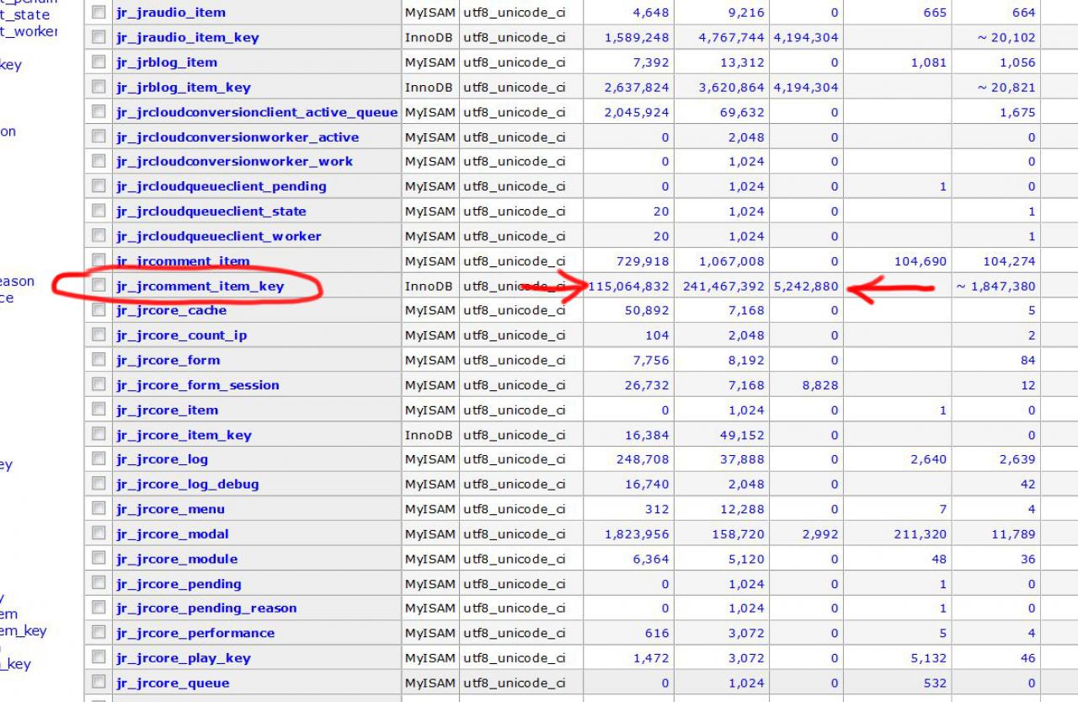Screen dimensions: 1078x702
Task: Tick the jr_jrcore_play_key checkbox
Action: (x=99, y=657)
